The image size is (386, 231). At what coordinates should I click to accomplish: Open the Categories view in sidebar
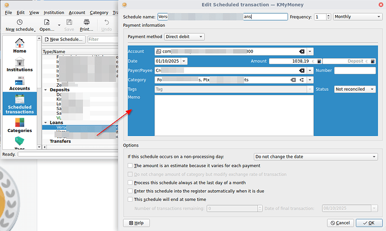click(x=20, y=125)
